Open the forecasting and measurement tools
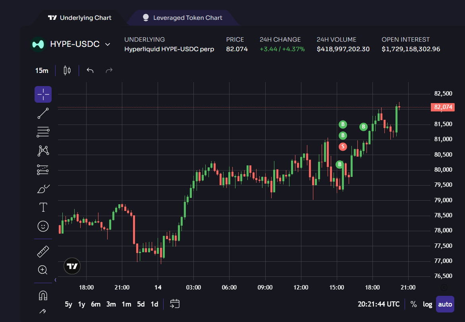 (x=43, y=170)
